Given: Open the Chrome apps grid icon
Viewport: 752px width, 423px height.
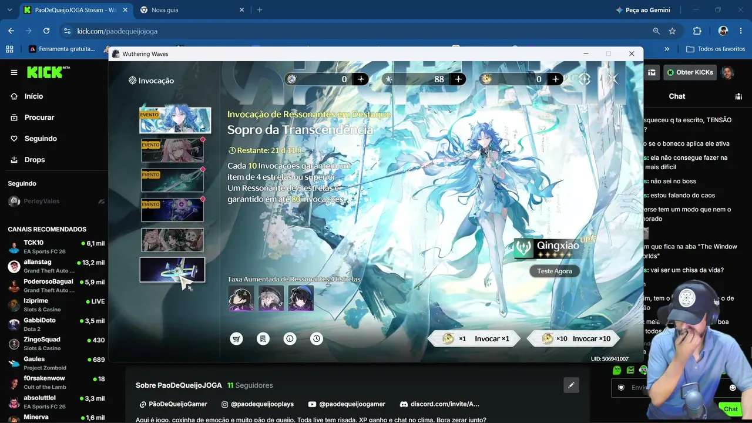Looking at the screenshot, I should 9,49.
